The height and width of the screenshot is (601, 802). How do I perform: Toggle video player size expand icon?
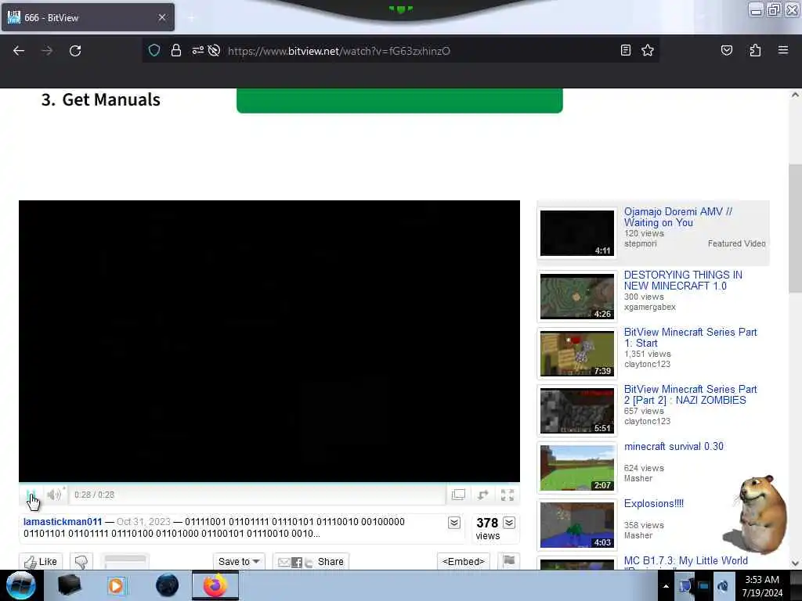[482, 495]
